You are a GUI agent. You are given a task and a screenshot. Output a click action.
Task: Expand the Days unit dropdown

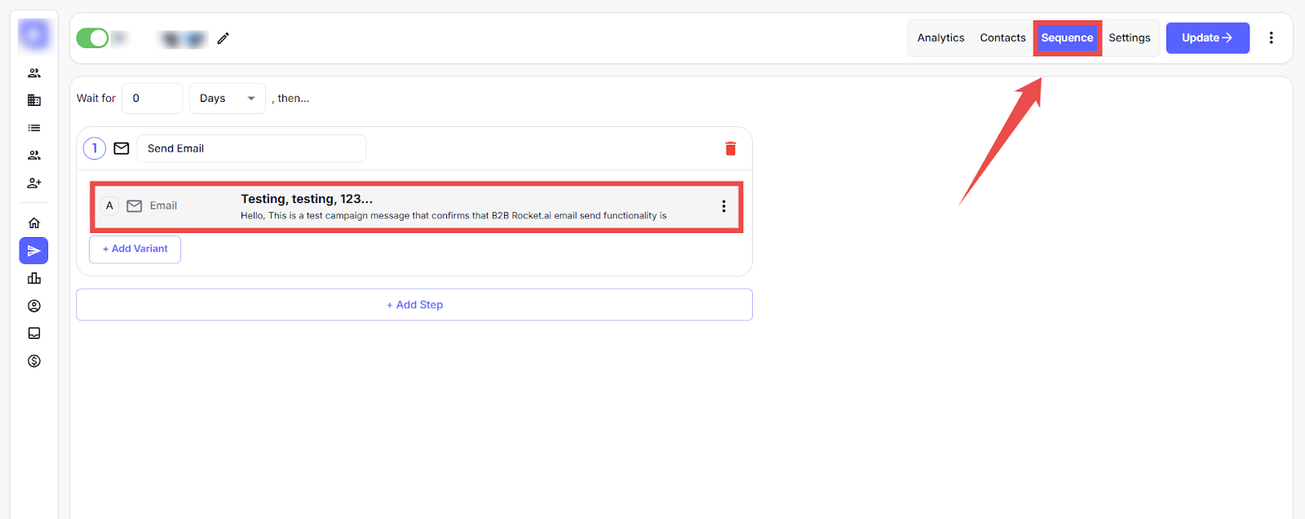[227, 99]
